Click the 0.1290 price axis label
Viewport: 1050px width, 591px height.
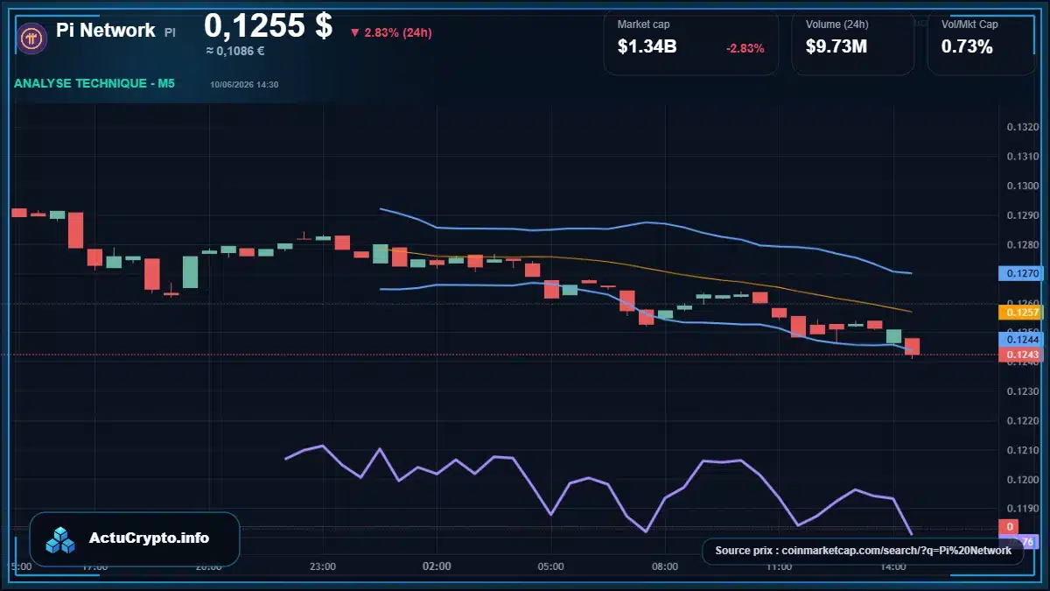[1022, 215]
